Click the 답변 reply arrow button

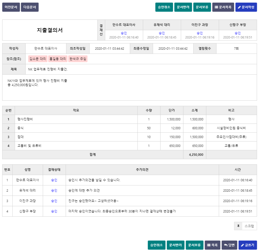point(229,245)
